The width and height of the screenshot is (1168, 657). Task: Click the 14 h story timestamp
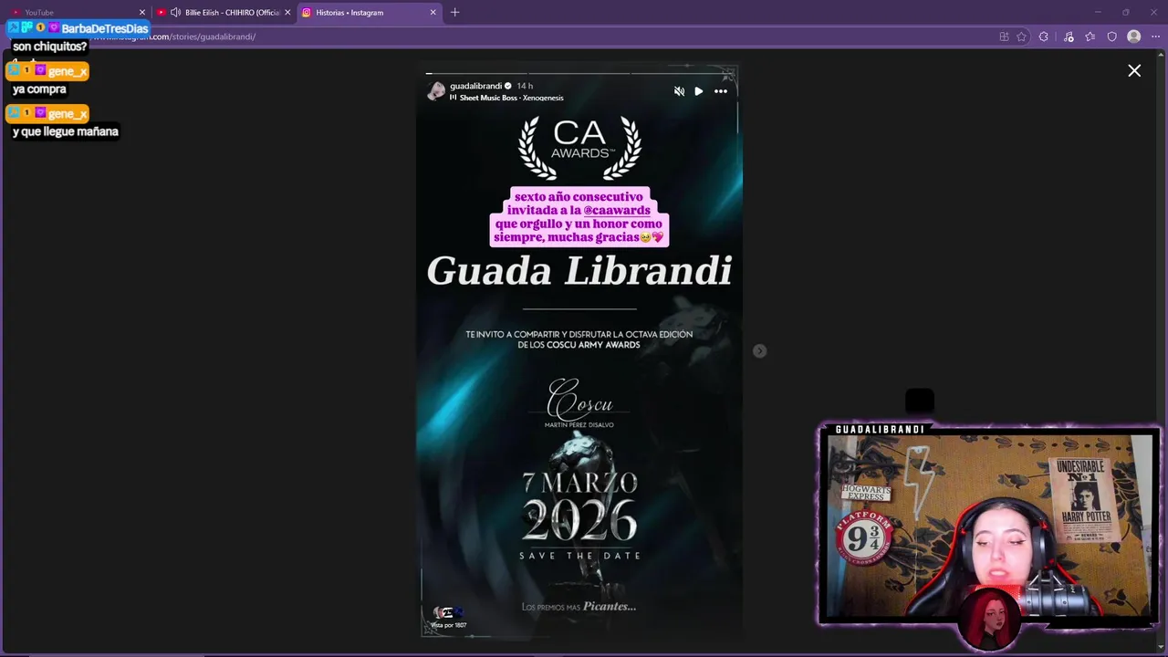(525, 86)
